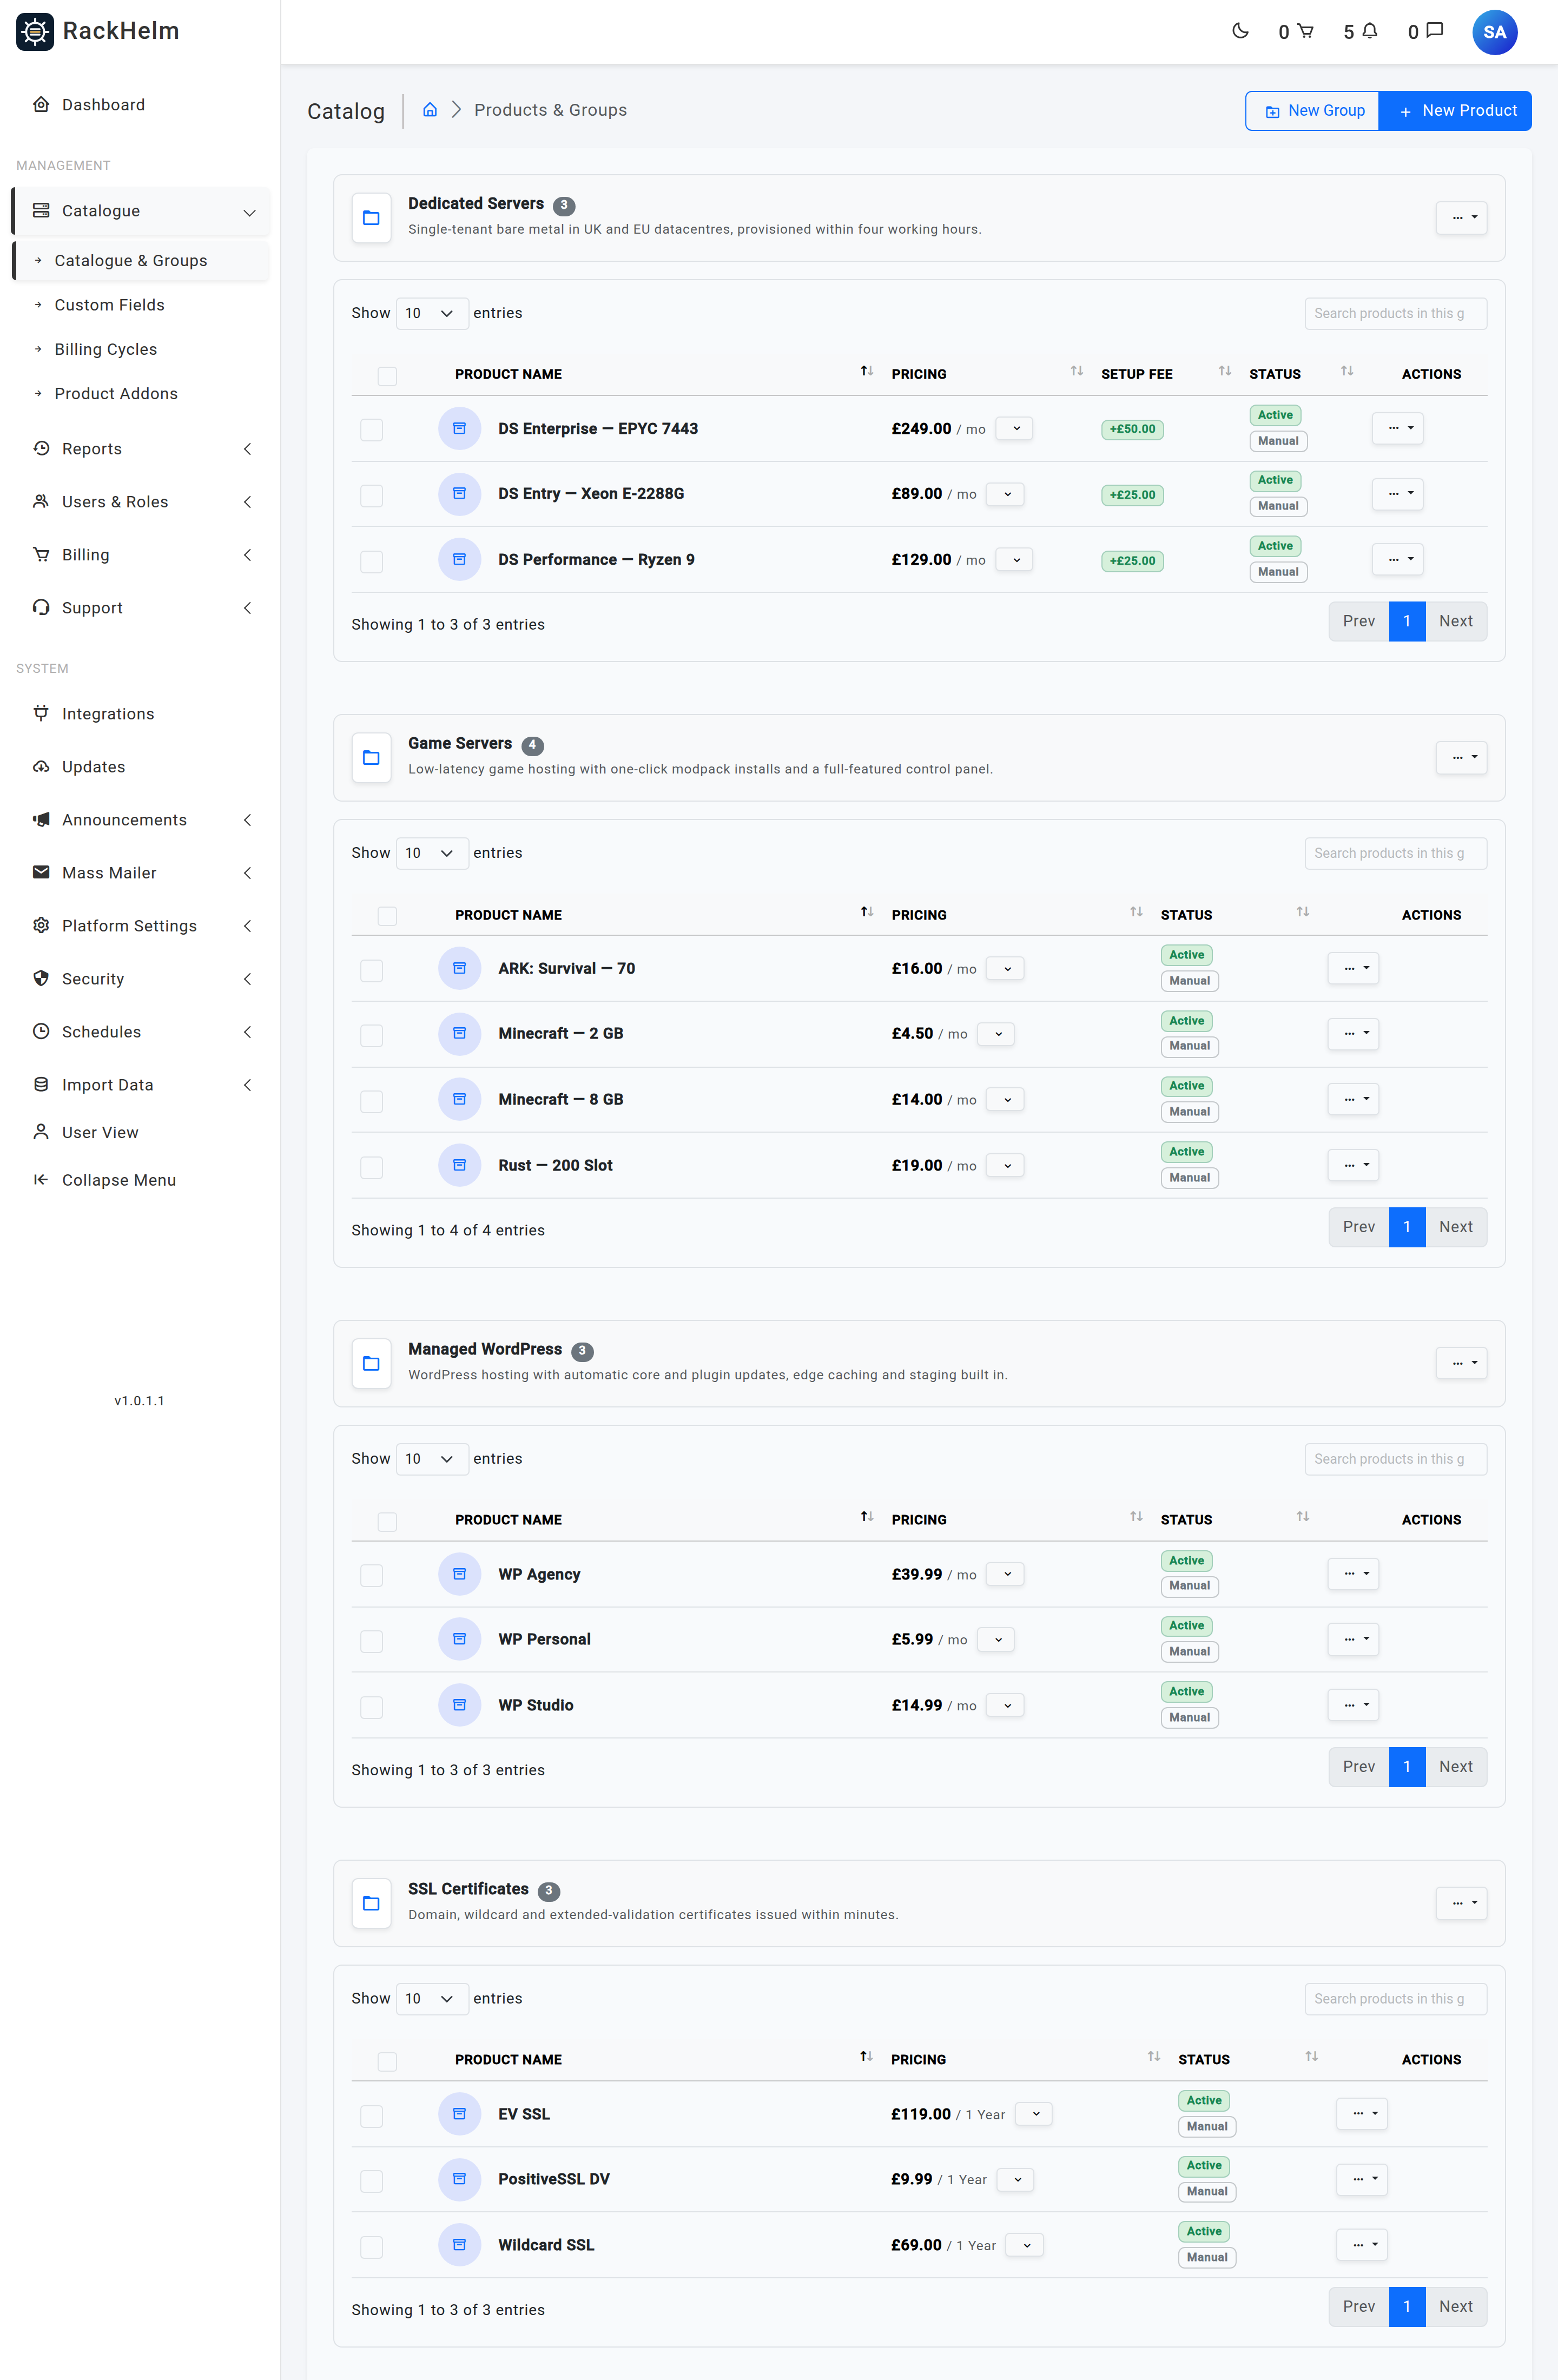Click the RackHelm logo icon
The image size is (1558, 2380).
click(35, 31)
